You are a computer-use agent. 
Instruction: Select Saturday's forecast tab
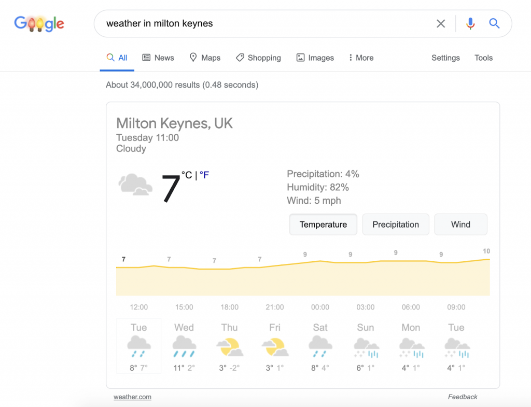click(320, 346)
